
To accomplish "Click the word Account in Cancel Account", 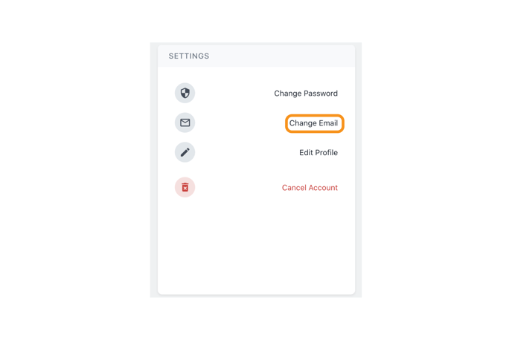I will pyautogui.click(x=323, y=188).
